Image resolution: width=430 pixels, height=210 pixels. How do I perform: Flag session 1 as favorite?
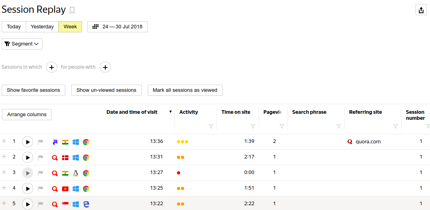(40, 142)
